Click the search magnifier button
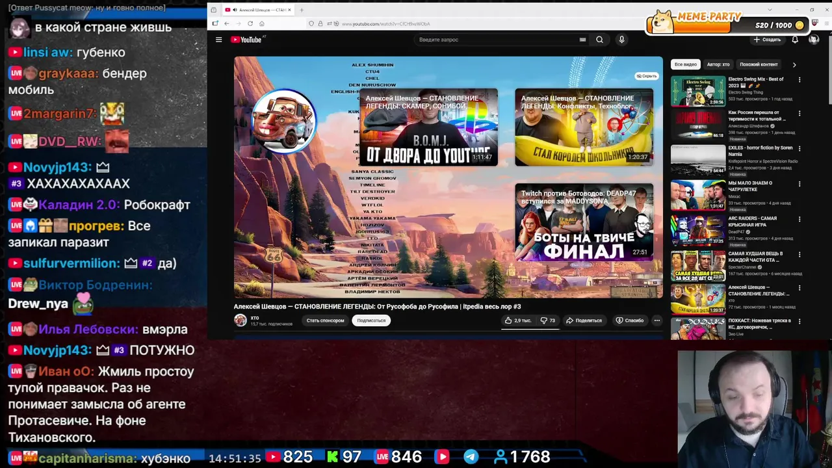Viewport: 832px width, 468px height. pyautogui.click(x=599, y=40)
